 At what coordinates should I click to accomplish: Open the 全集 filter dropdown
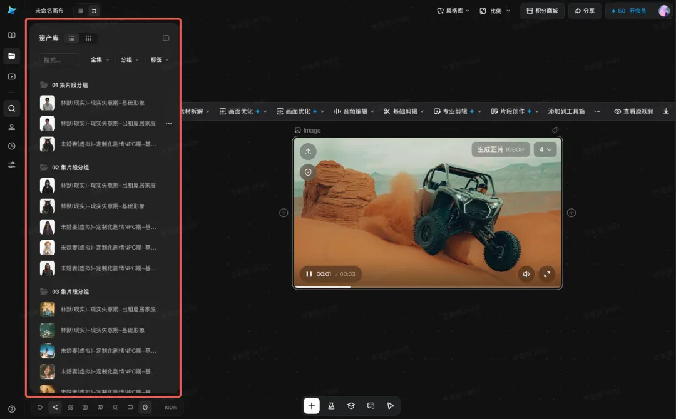click(x=100, y=60)
